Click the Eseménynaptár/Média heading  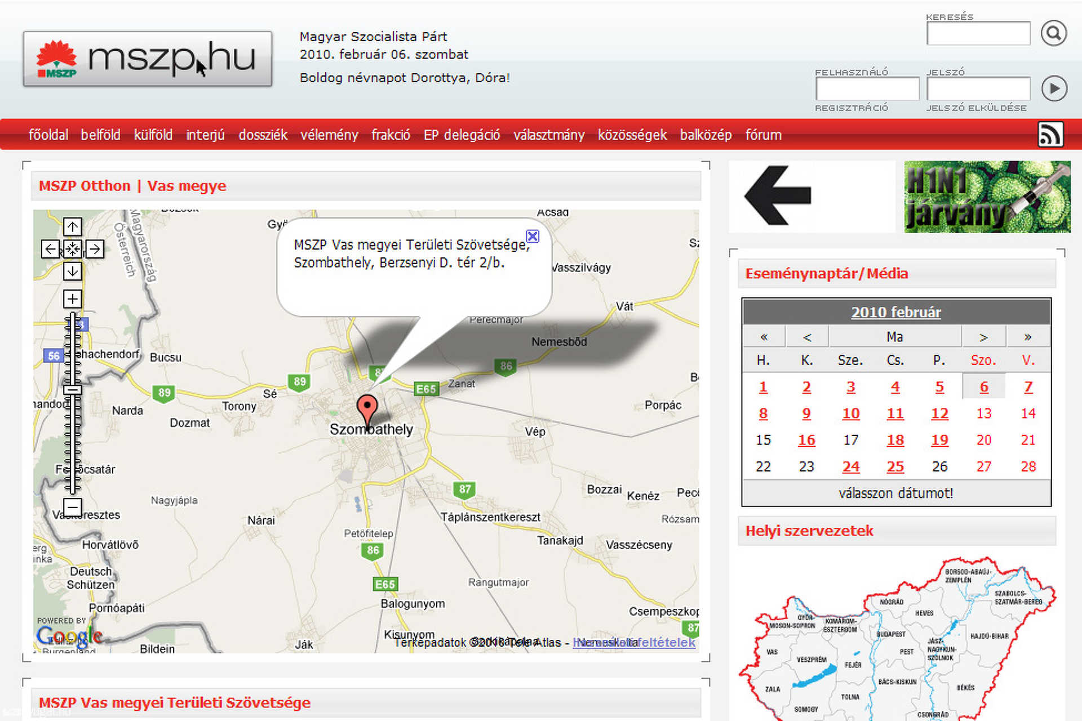click(827, 274)
